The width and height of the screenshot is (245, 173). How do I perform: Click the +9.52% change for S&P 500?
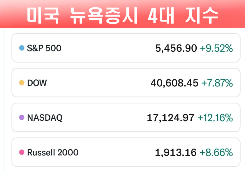pos(216,48)
